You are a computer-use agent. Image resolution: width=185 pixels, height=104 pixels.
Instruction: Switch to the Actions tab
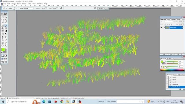click(175, 75)
